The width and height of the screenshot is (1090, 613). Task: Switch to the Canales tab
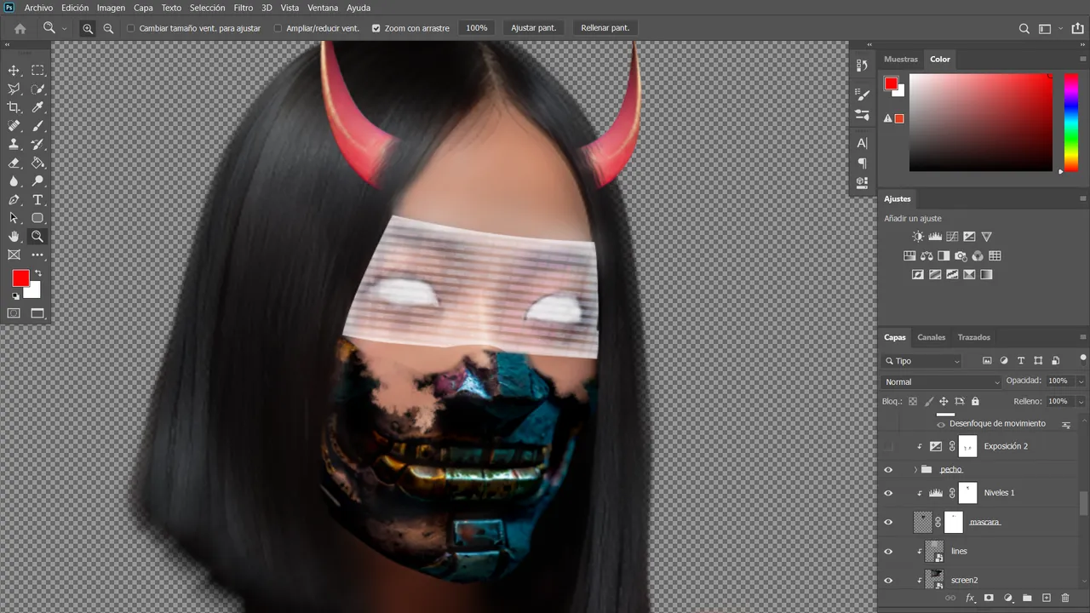pyautogui.click(x=931, y=337)
